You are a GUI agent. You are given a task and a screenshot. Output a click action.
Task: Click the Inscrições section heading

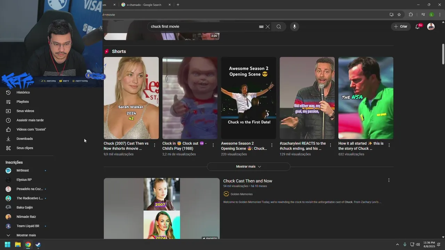(14, 162)
